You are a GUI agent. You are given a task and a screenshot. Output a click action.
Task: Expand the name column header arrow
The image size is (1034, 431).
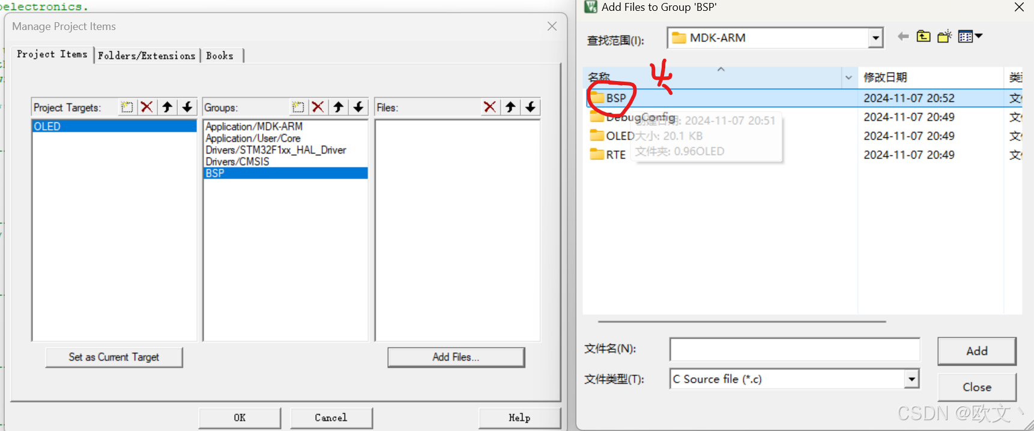pyautogui.click(x=848, y=77)
